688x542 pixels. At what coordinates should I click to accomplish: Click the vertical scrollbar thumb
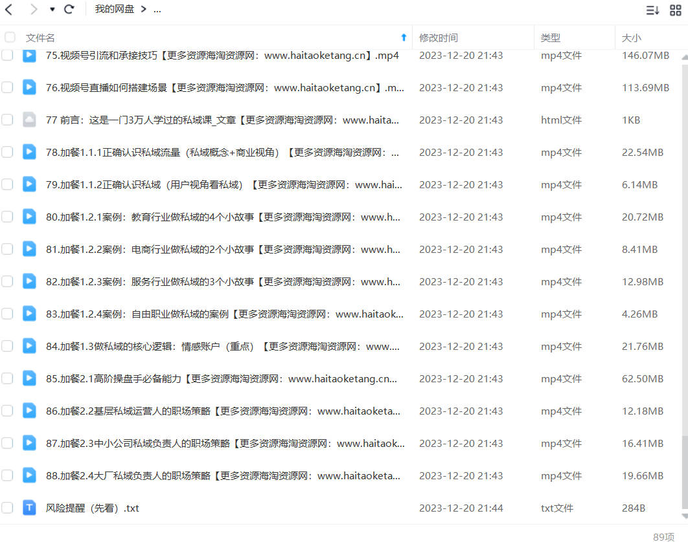click(685, 471)
